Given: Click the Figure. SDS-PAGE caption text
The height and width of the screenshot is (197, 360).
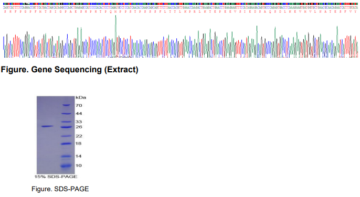Looking at the screenshot, I should click(x=60, y=189).
